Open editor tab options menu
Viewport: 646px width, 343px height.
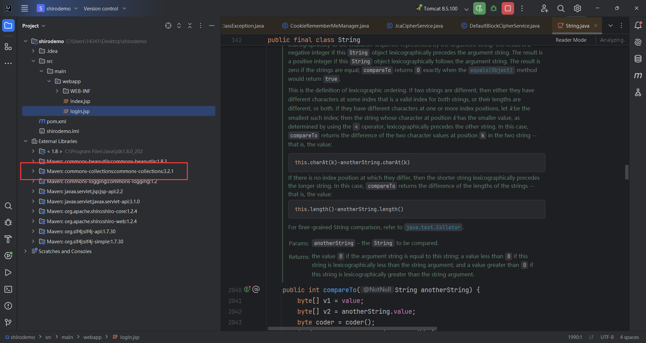(621, 26)
